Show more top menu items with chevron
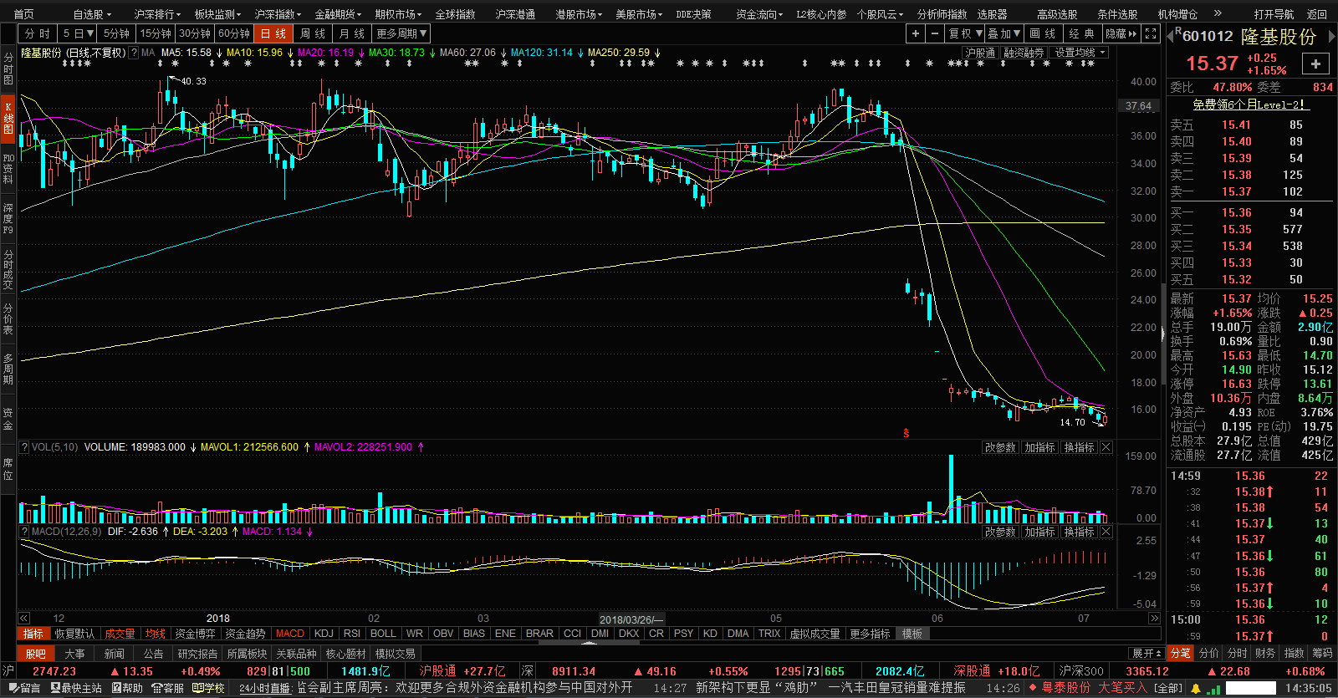The height and width of the screenshot is (698, 1338). (1218, 13)
